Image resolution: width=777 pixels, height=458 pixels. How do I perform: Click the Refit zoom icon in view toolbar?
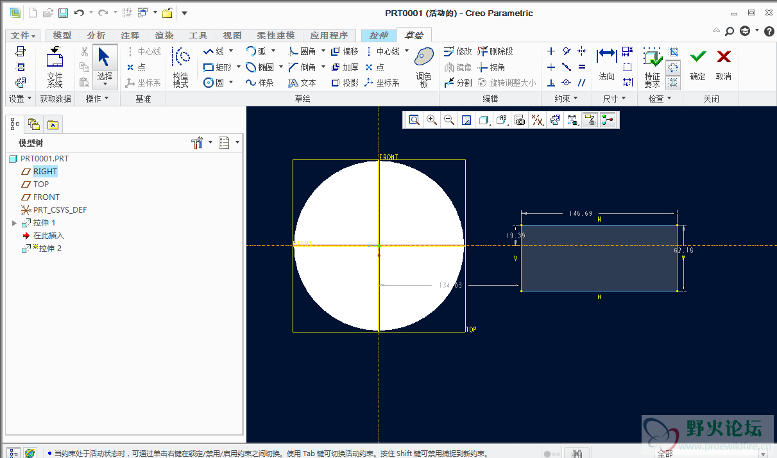414,120
